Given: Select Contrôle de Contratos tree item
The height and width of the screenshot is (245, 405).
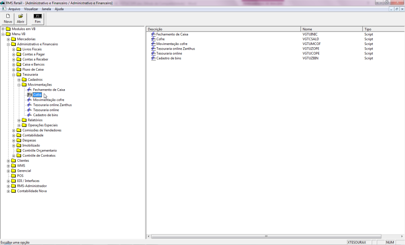Looking at the screenshot, I should 39,155.
